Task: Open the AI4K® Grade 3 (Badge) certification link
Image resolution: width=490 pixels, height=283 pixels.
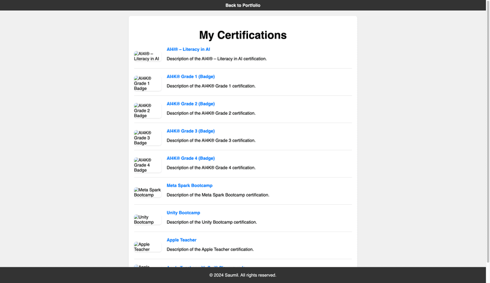Action: click(191, 131)
